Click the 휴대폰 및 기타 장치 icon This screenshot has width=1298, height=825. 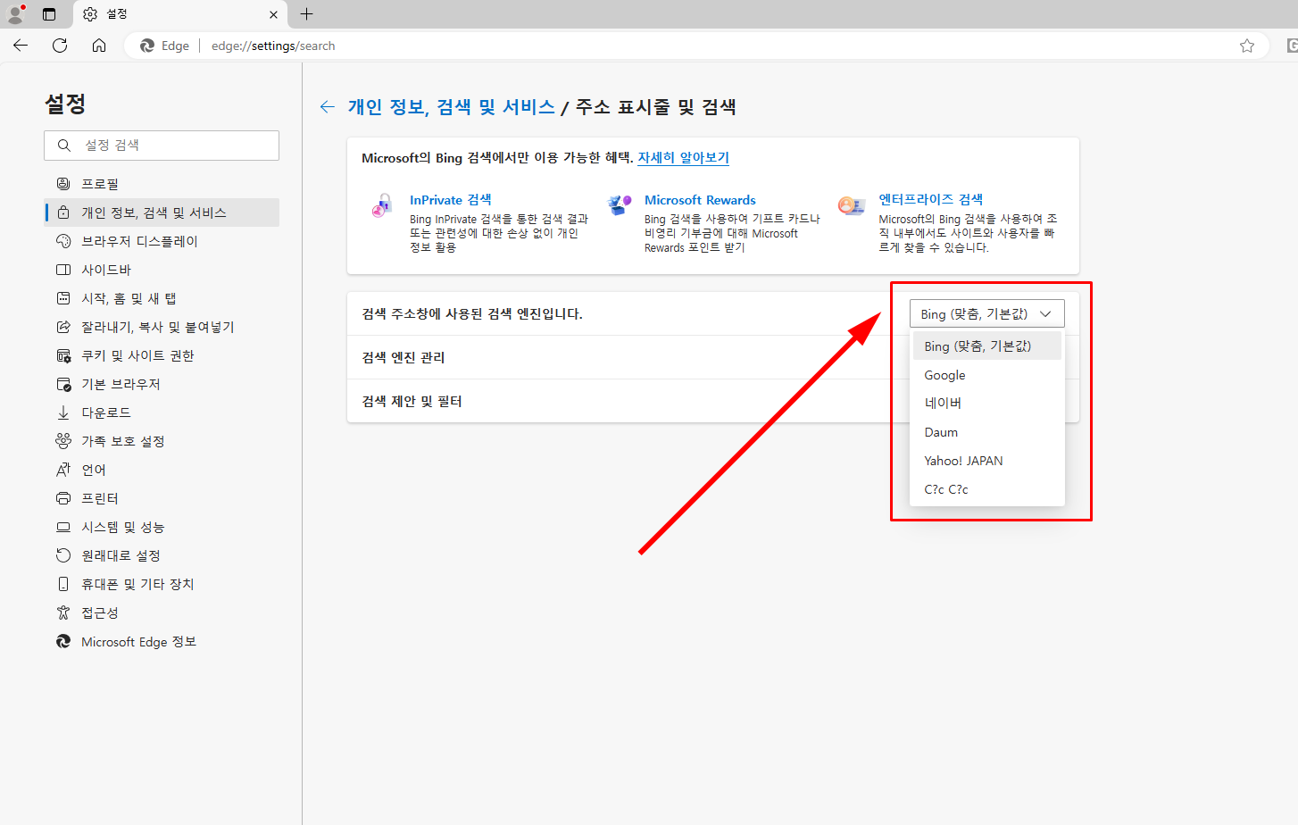click(x=63, y=584)
